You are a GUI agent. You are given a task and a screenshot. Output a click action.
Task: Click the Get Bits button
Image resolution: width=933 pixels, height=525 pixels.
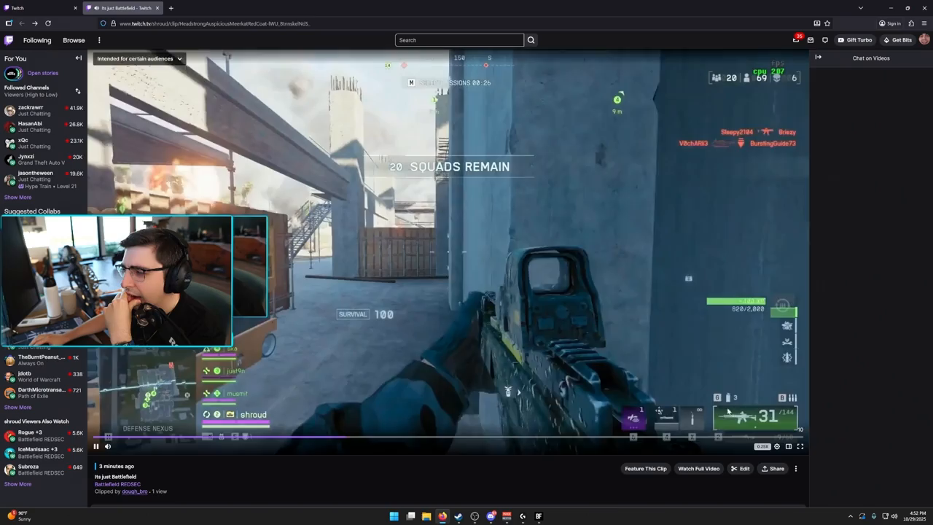(x=897, y=40)
